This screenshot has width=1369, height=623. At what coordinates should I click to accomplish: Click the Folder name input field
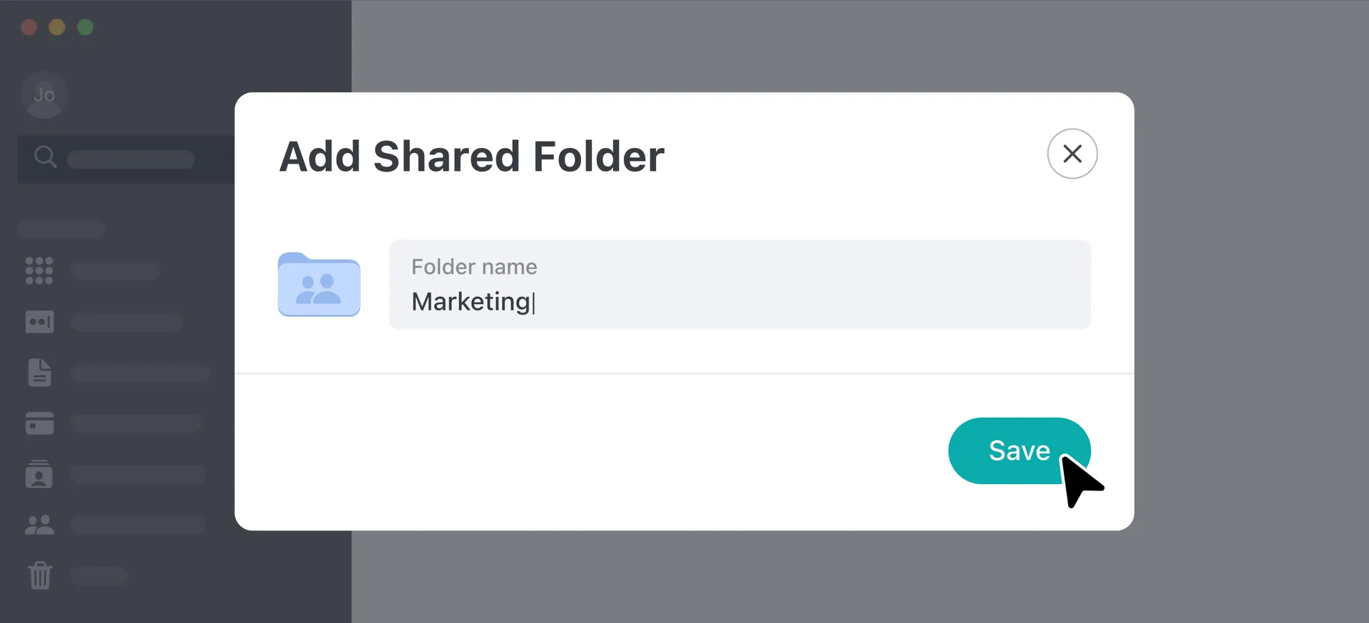click(x=739, y=285)
